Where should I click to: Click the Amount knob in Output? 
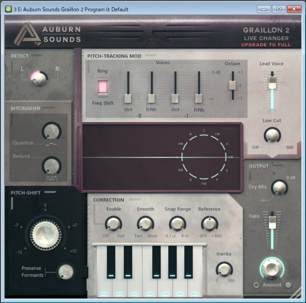pos(272,269)
